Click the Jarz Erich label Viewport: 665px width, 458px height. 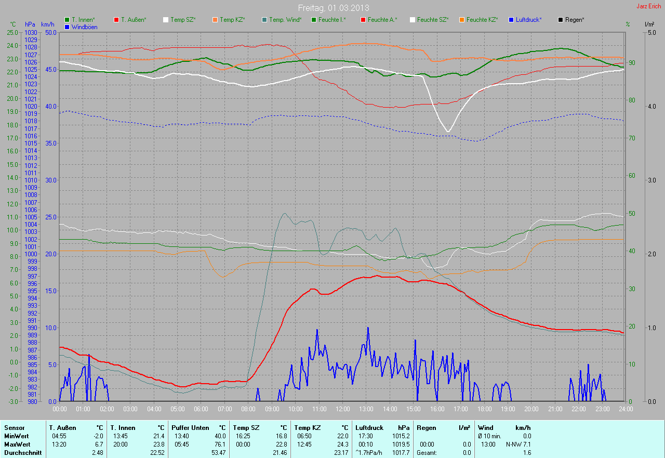click(x=649, y=6)
